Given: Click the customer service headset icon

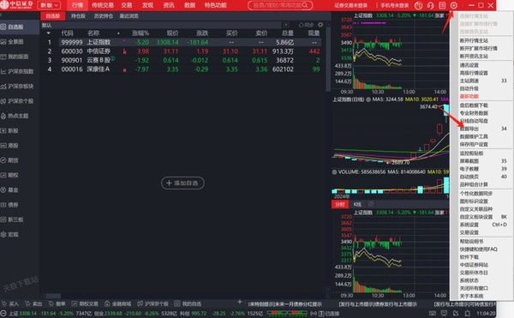Looking at the screenshot, I should pyautogui.click(x=430, y=5).
